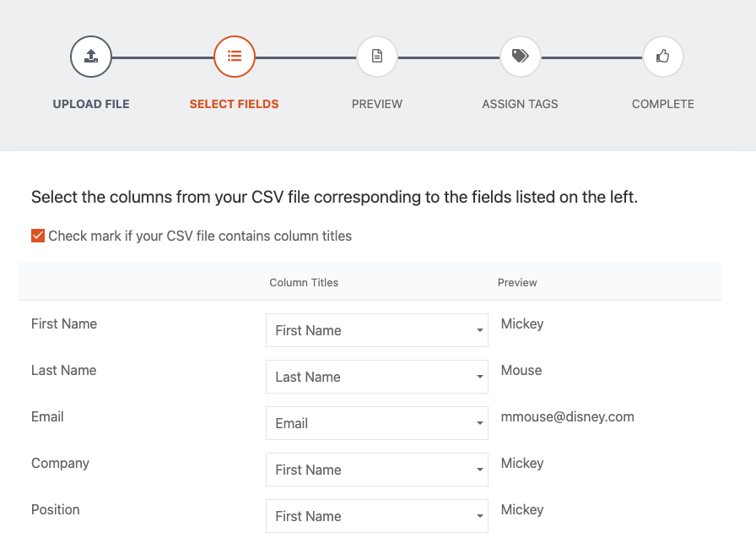The height and width of the screenshot is (549, 756).
Task: Click the Assign Tags step icon
Action: point(520,57)
